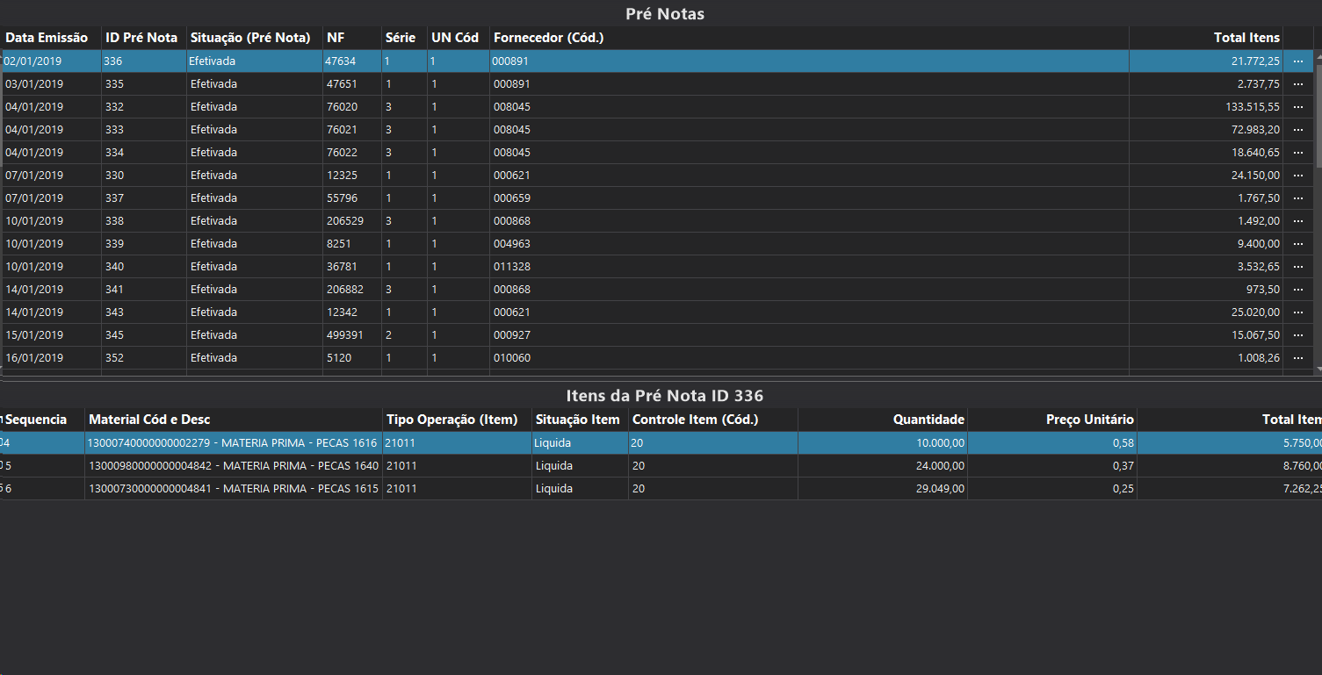Sort by Controle Item (Cód.) header
Viewport: 1322px width, 675px height.
pyautogui.click(x=713, y=420)
